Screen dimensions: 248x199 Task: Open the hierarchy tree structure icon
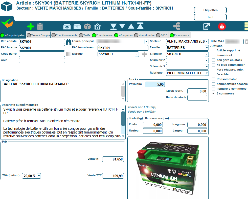tap(177, 26)
